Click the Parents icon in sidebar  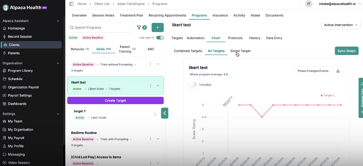pos(4,53)
